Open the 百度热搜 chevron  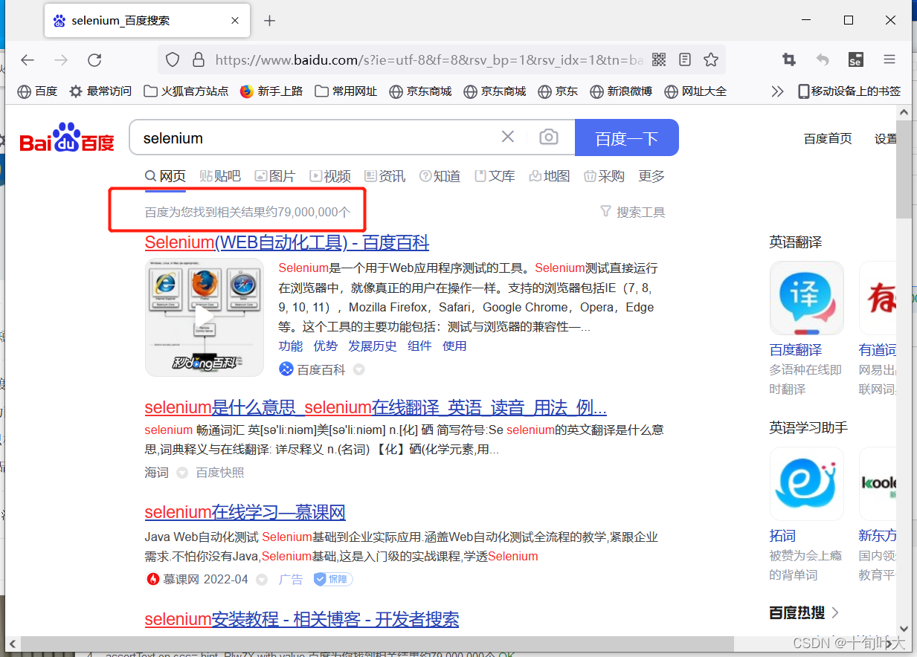(835, 612)
